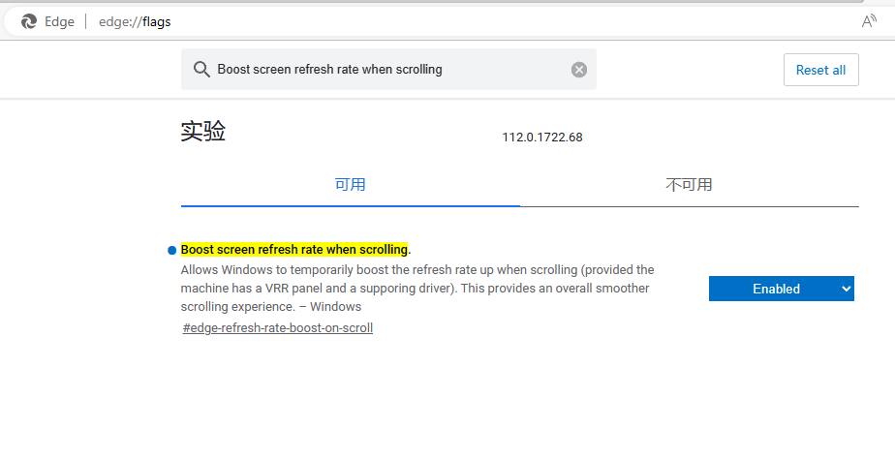Click the Windows platform label in description

pyautogui.click(x=335, y=307)
